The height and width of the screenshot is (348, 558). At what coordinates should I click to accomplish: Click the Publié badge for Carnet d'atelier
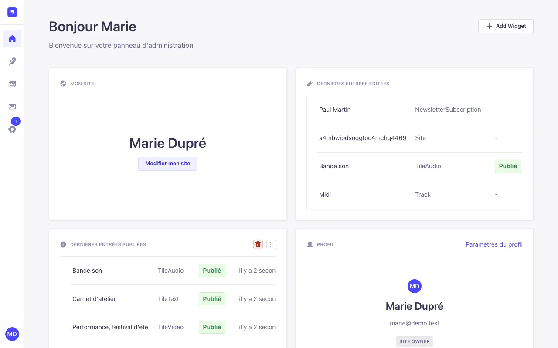point(212,299)
